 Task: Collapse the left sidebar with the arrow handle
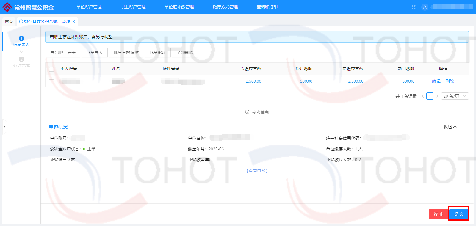(4, 127)
